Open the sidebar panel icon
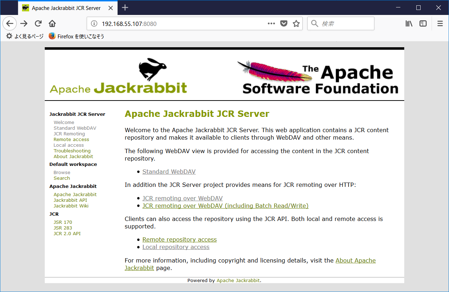 pos(423,23)
